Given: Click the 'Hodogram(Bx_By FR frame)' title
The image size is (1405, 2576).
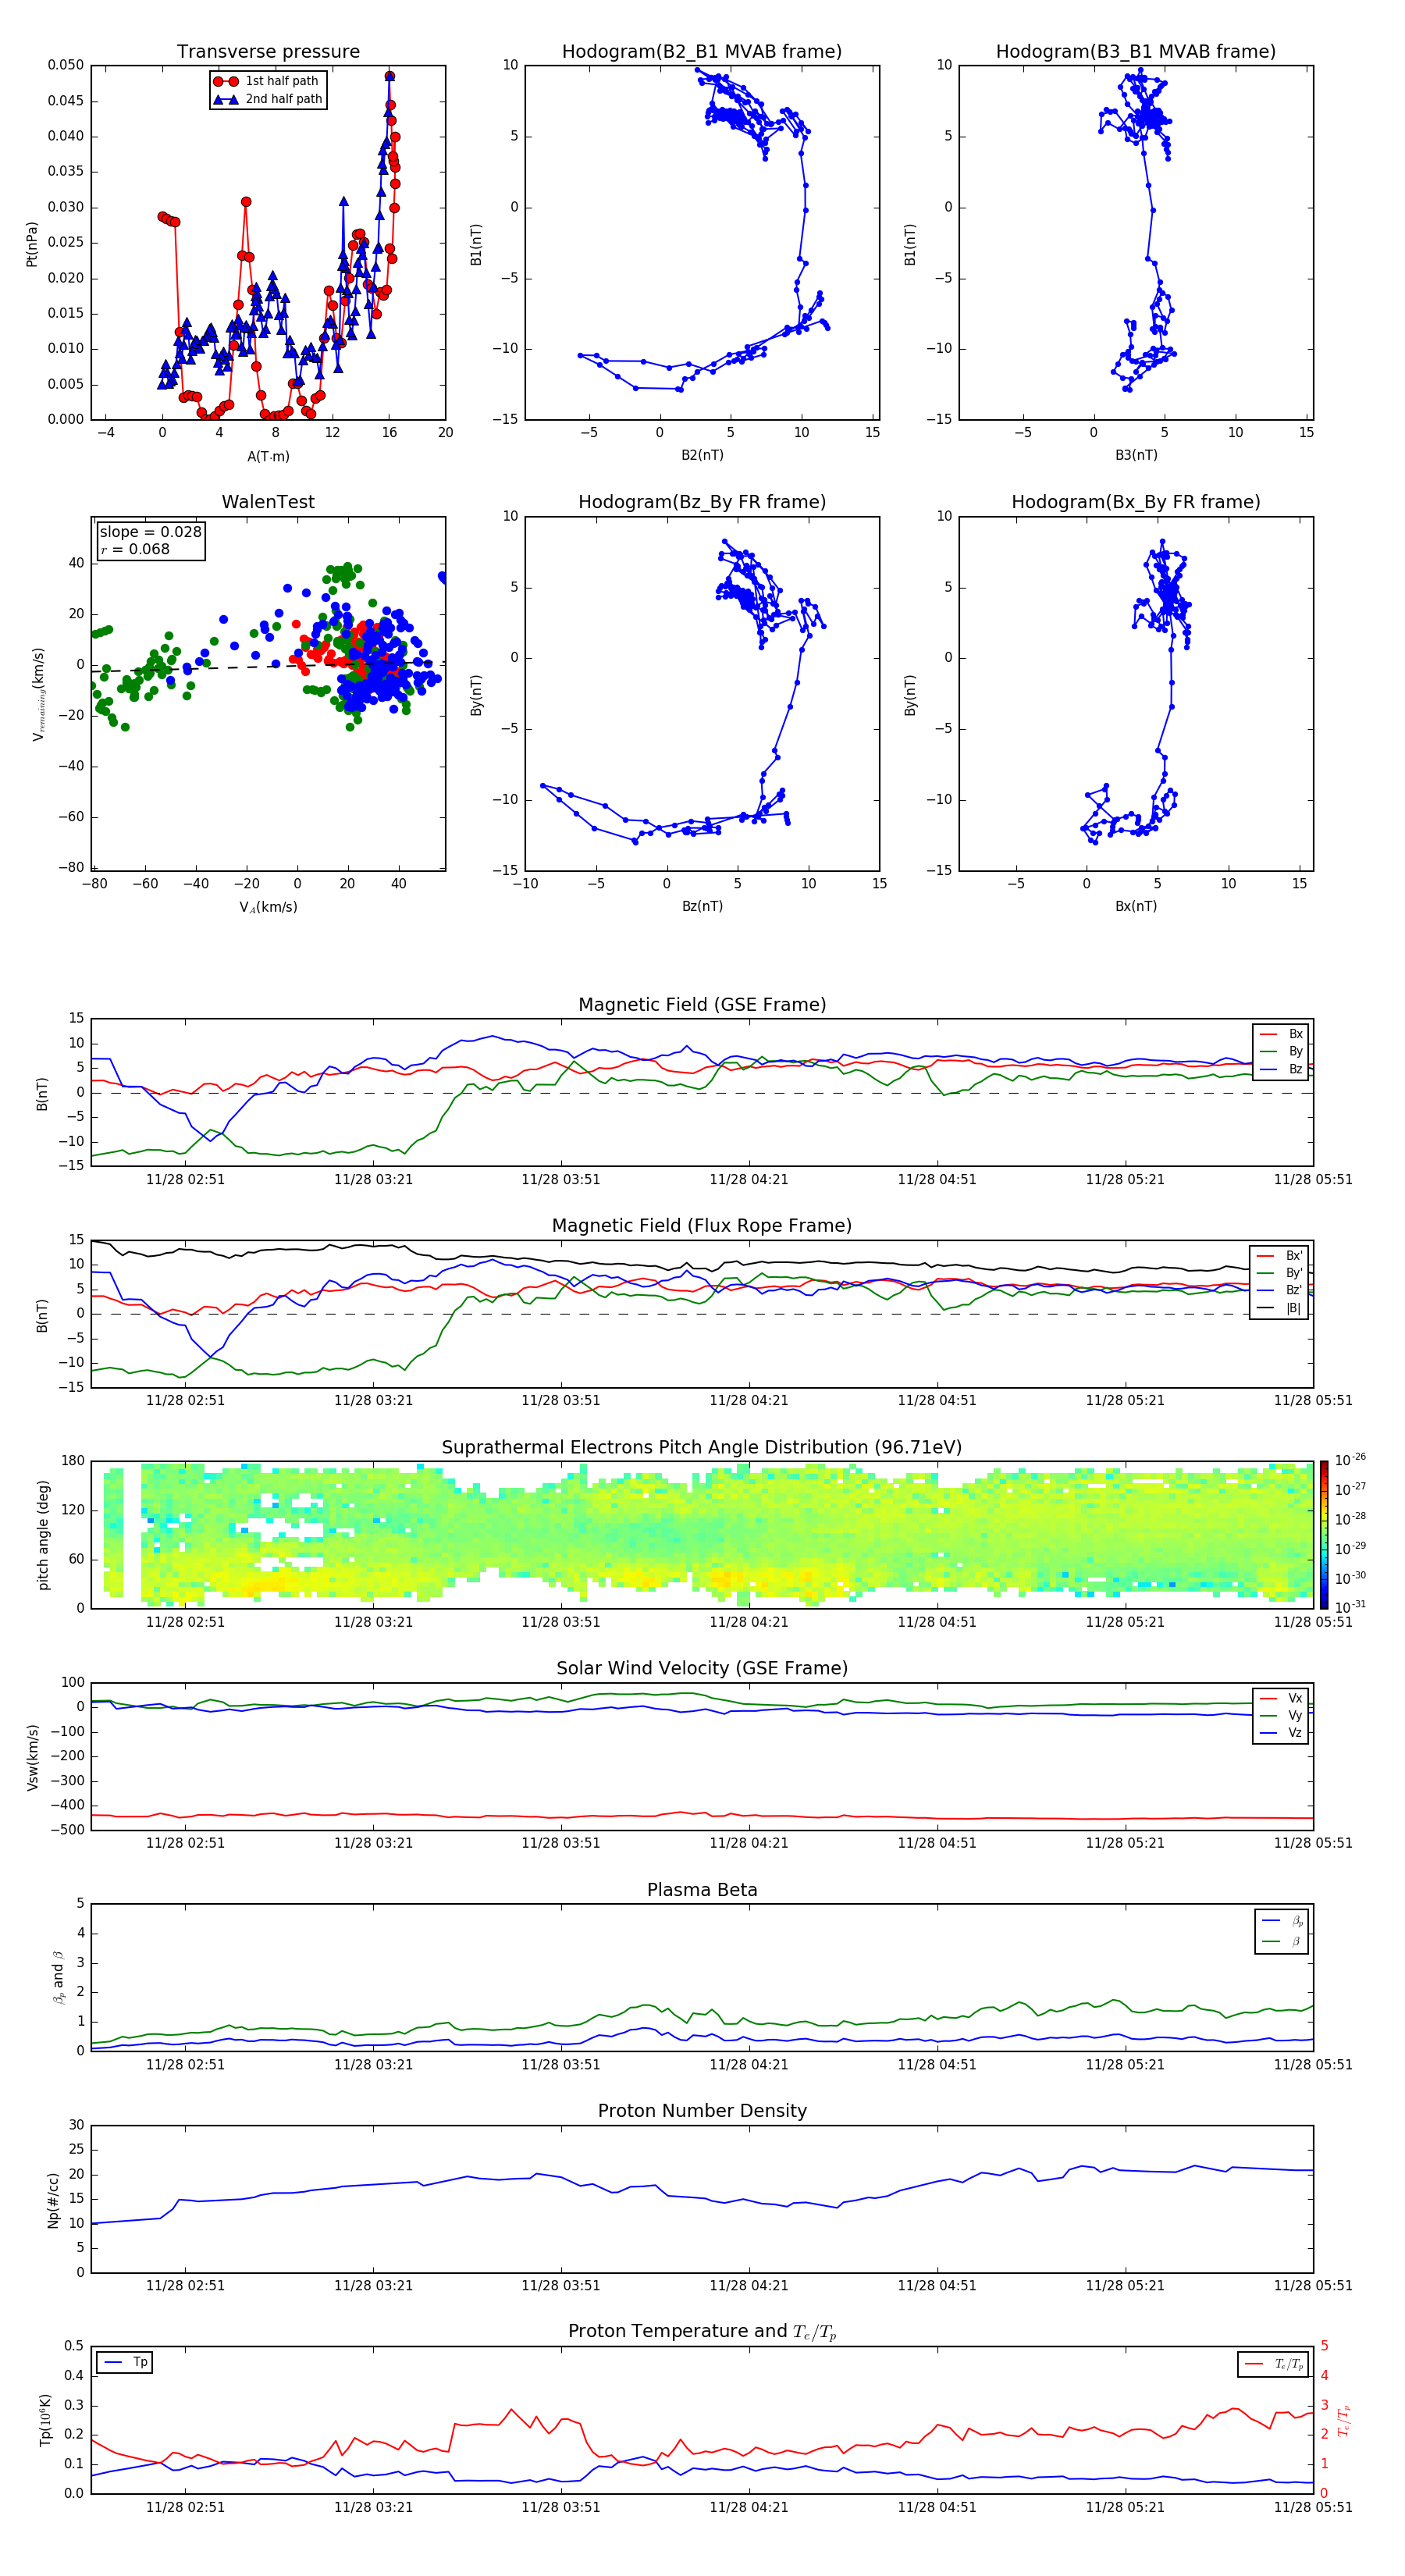Looking at the screenshot, I should click(x=1136, y=502).
